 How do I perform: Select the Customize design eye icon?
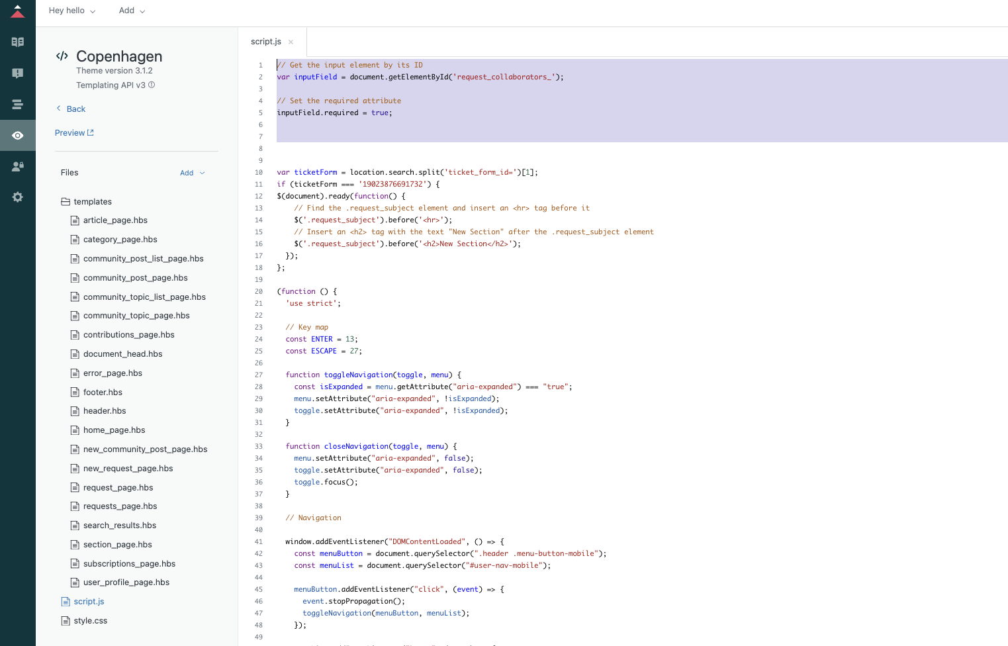18,136
